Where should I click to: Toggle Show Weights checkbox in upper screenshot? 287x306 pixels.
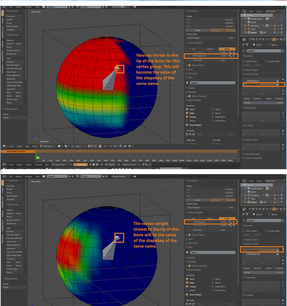tap(187, 125)
